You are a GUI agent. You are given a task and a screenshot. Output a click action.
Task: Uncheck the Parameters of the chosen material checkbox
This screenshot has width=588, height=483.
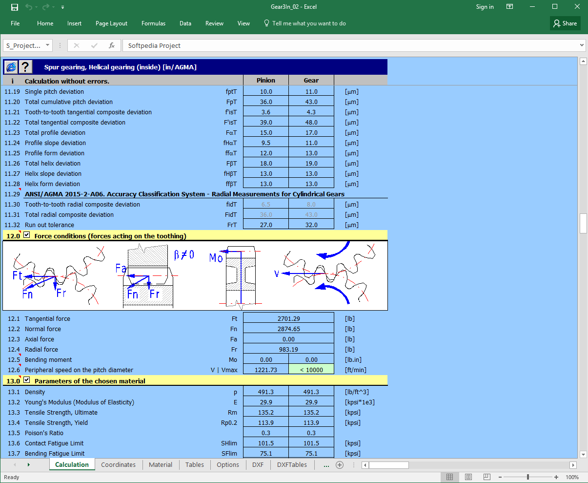pos(26,380)
